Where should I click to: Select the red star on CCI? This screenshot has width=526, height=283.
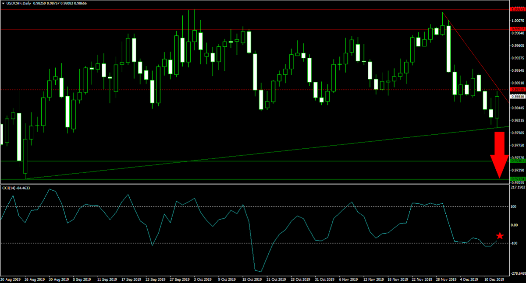499,236
